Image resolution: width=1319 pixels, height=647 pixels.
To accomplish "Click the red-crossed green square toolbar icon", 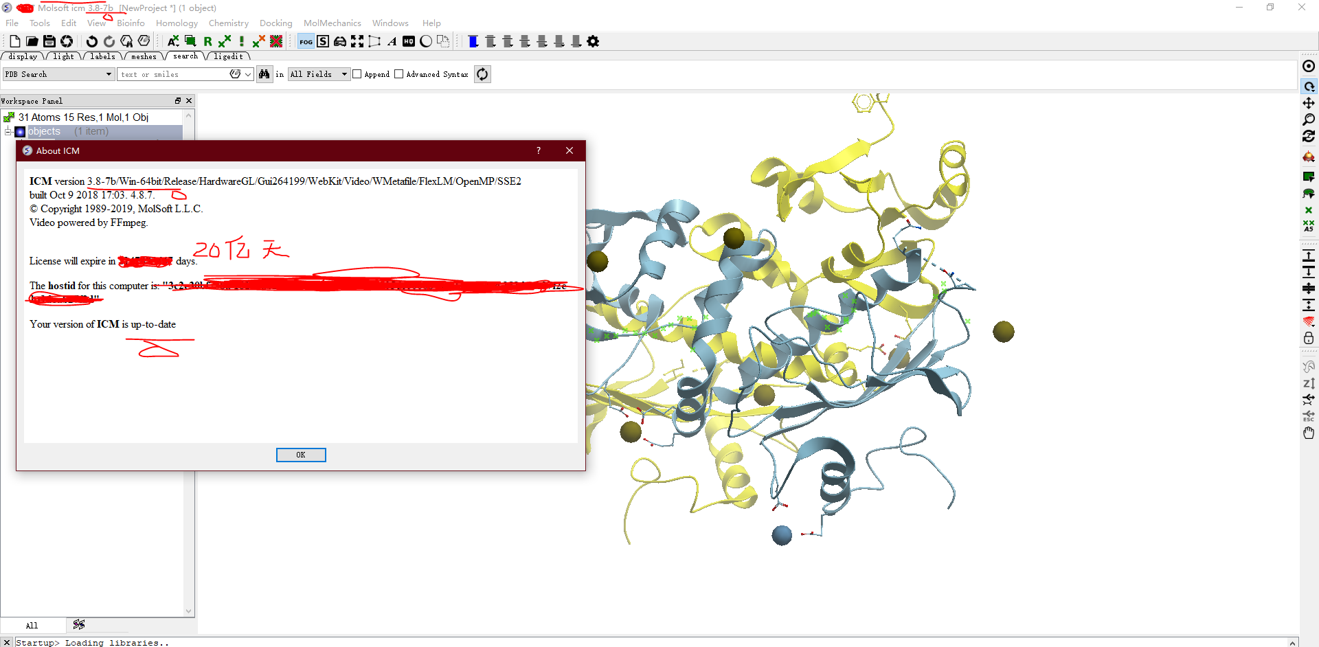I will coord(276,41).
